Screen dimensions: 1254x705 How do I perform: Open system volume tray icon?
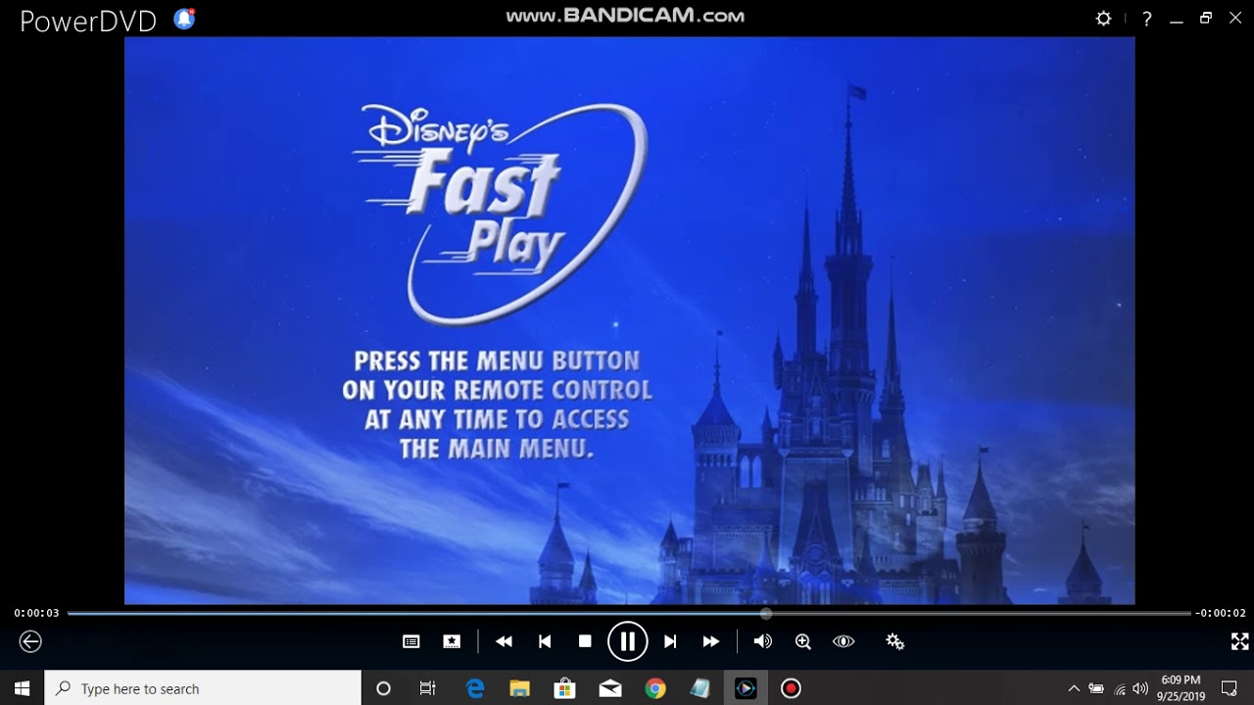point(1139,688)
